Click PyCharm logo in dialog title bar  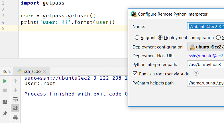(134, 14)
